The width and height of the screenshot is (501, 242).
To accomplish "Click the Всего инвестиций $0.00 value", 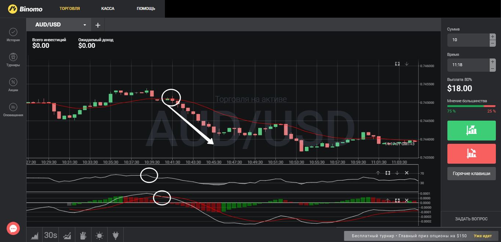I will (x=41, y=46).
